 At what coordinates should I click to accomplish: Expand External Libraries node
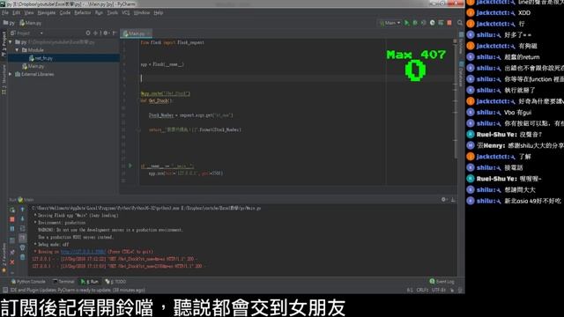point(11,74)
